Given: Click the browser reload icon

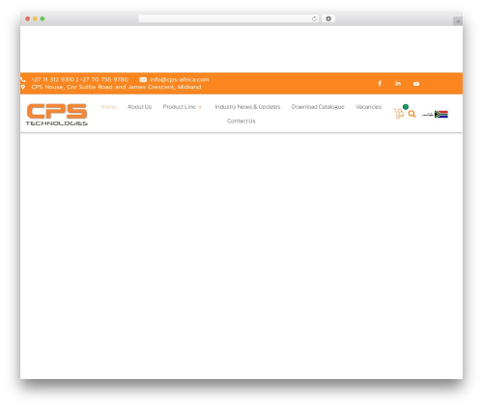Looking at the screenshot, I should pos(314,18).
